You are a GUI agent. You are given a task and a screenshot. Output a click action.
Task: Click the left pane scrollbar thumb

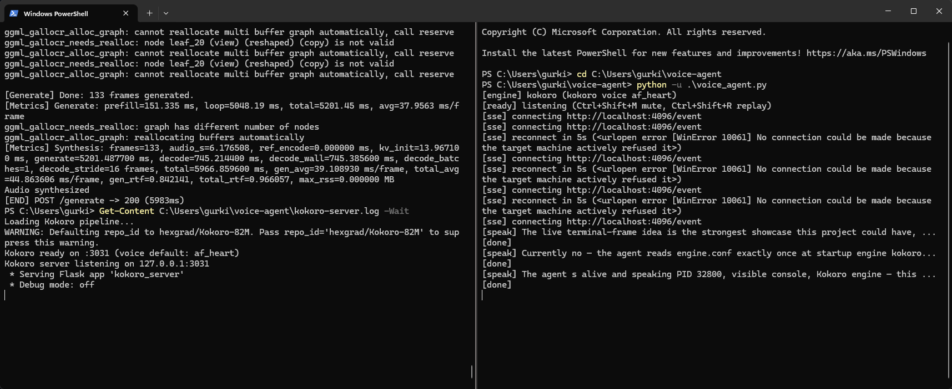[472, 371]
